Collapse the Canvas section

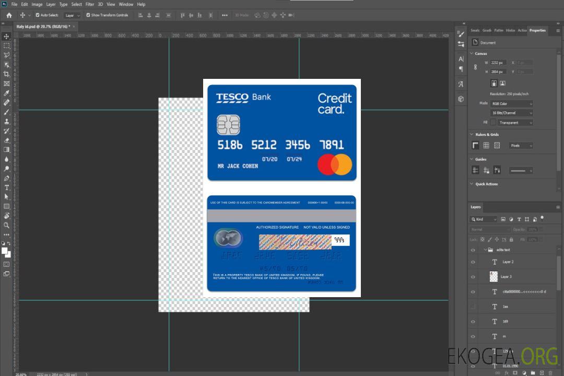(x=472, y=53)
